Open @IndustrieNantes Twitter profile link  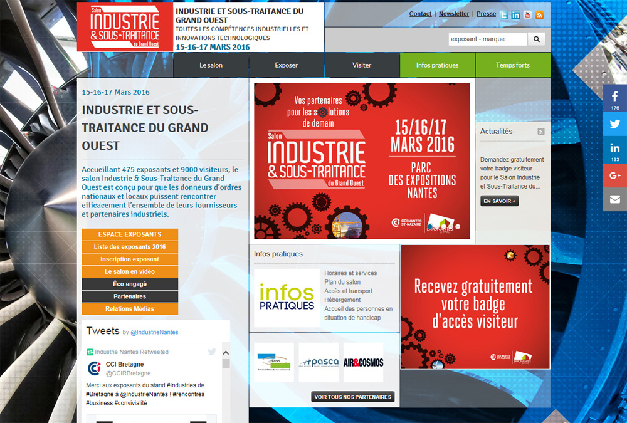(x=154, y=332)
